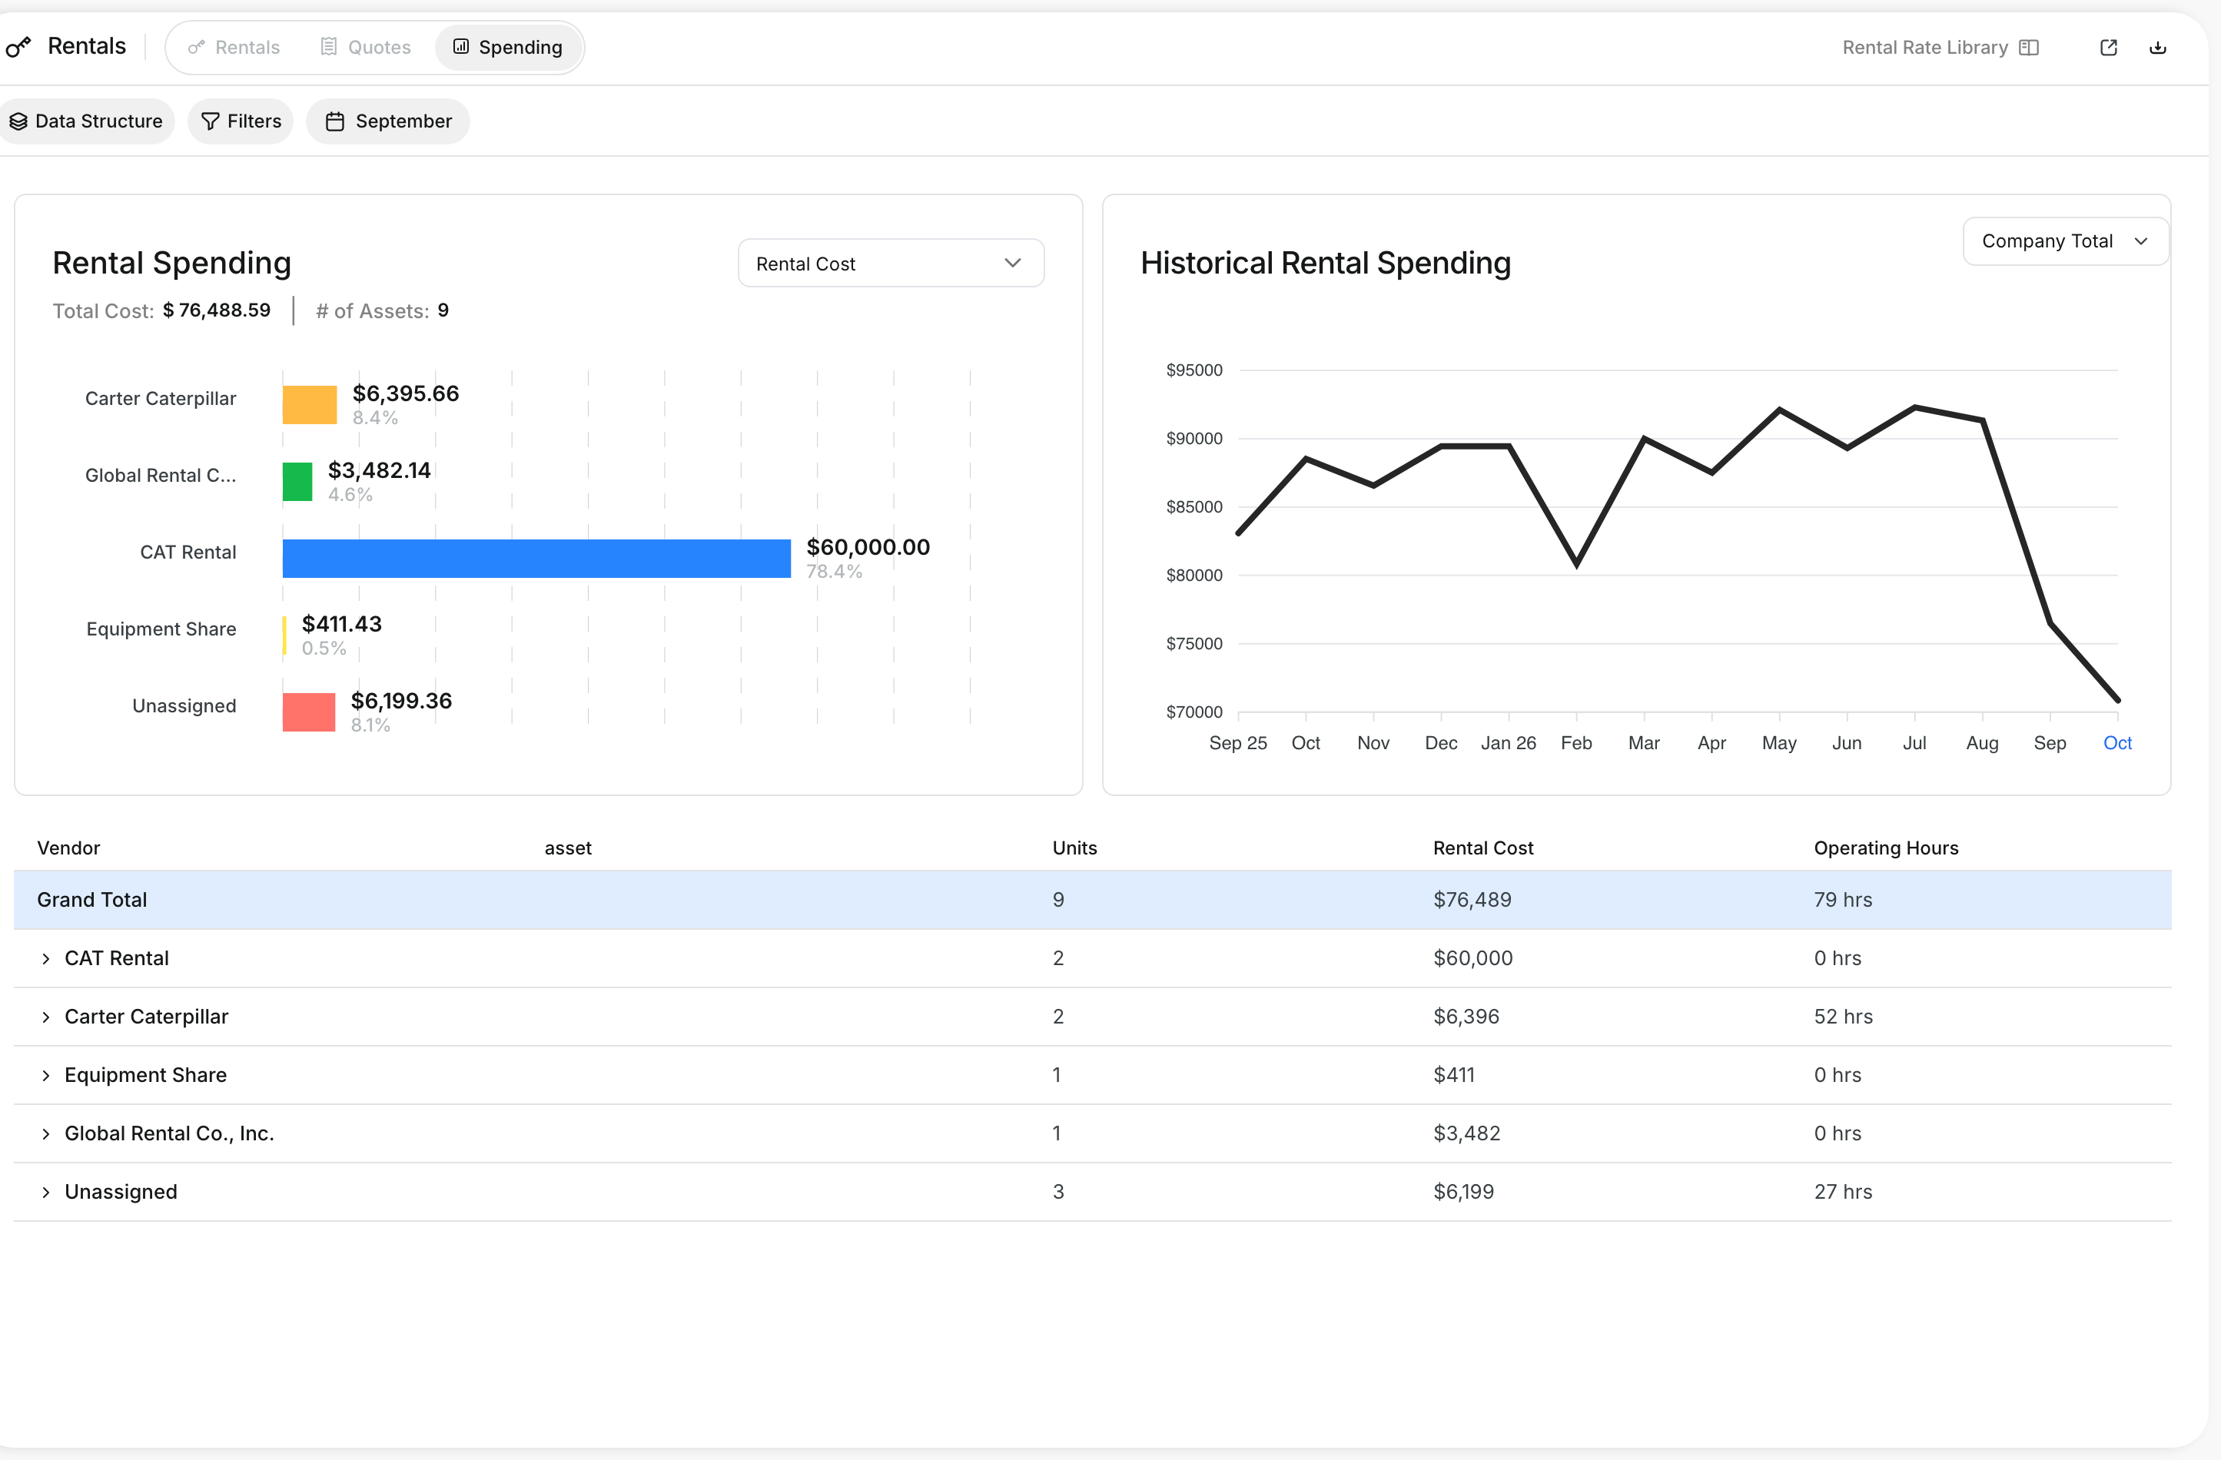Open the Rental Cost dropdown
Image resolution: width=2221 pixels, height=1460 pixels.
890,263
